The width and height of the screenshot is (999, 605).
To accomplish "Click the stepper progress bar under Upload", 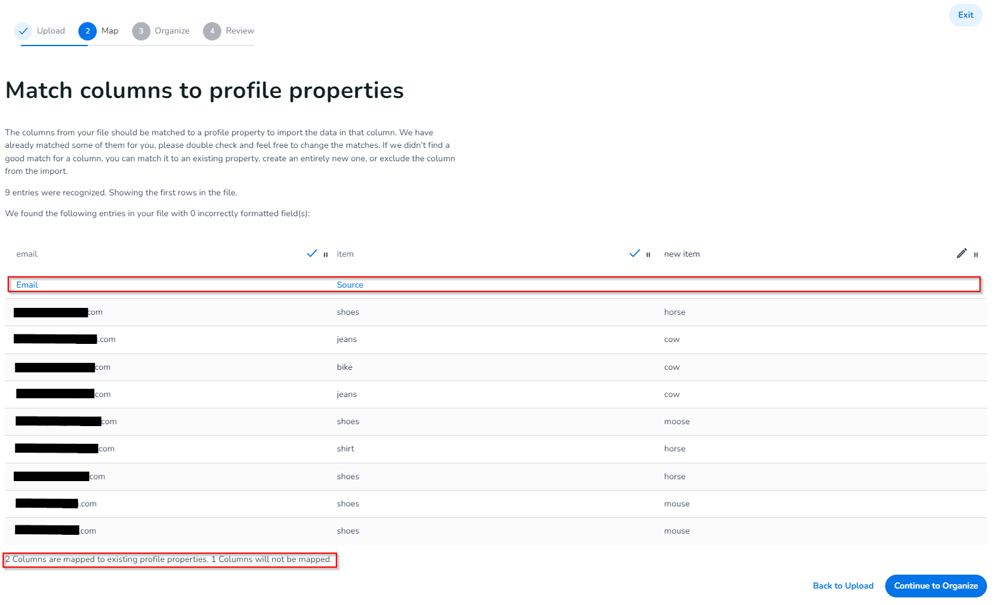I will coord(54,46).
